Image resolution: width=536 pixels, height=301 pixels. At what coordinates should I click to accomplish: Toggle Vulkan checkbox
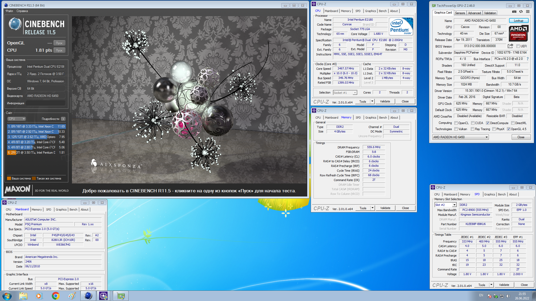tap(456, 129)
